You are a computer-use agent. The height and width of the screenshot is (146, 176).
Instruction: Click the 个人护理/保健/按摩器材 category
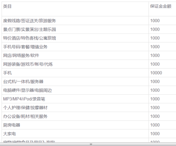click(x=25, y=108)
